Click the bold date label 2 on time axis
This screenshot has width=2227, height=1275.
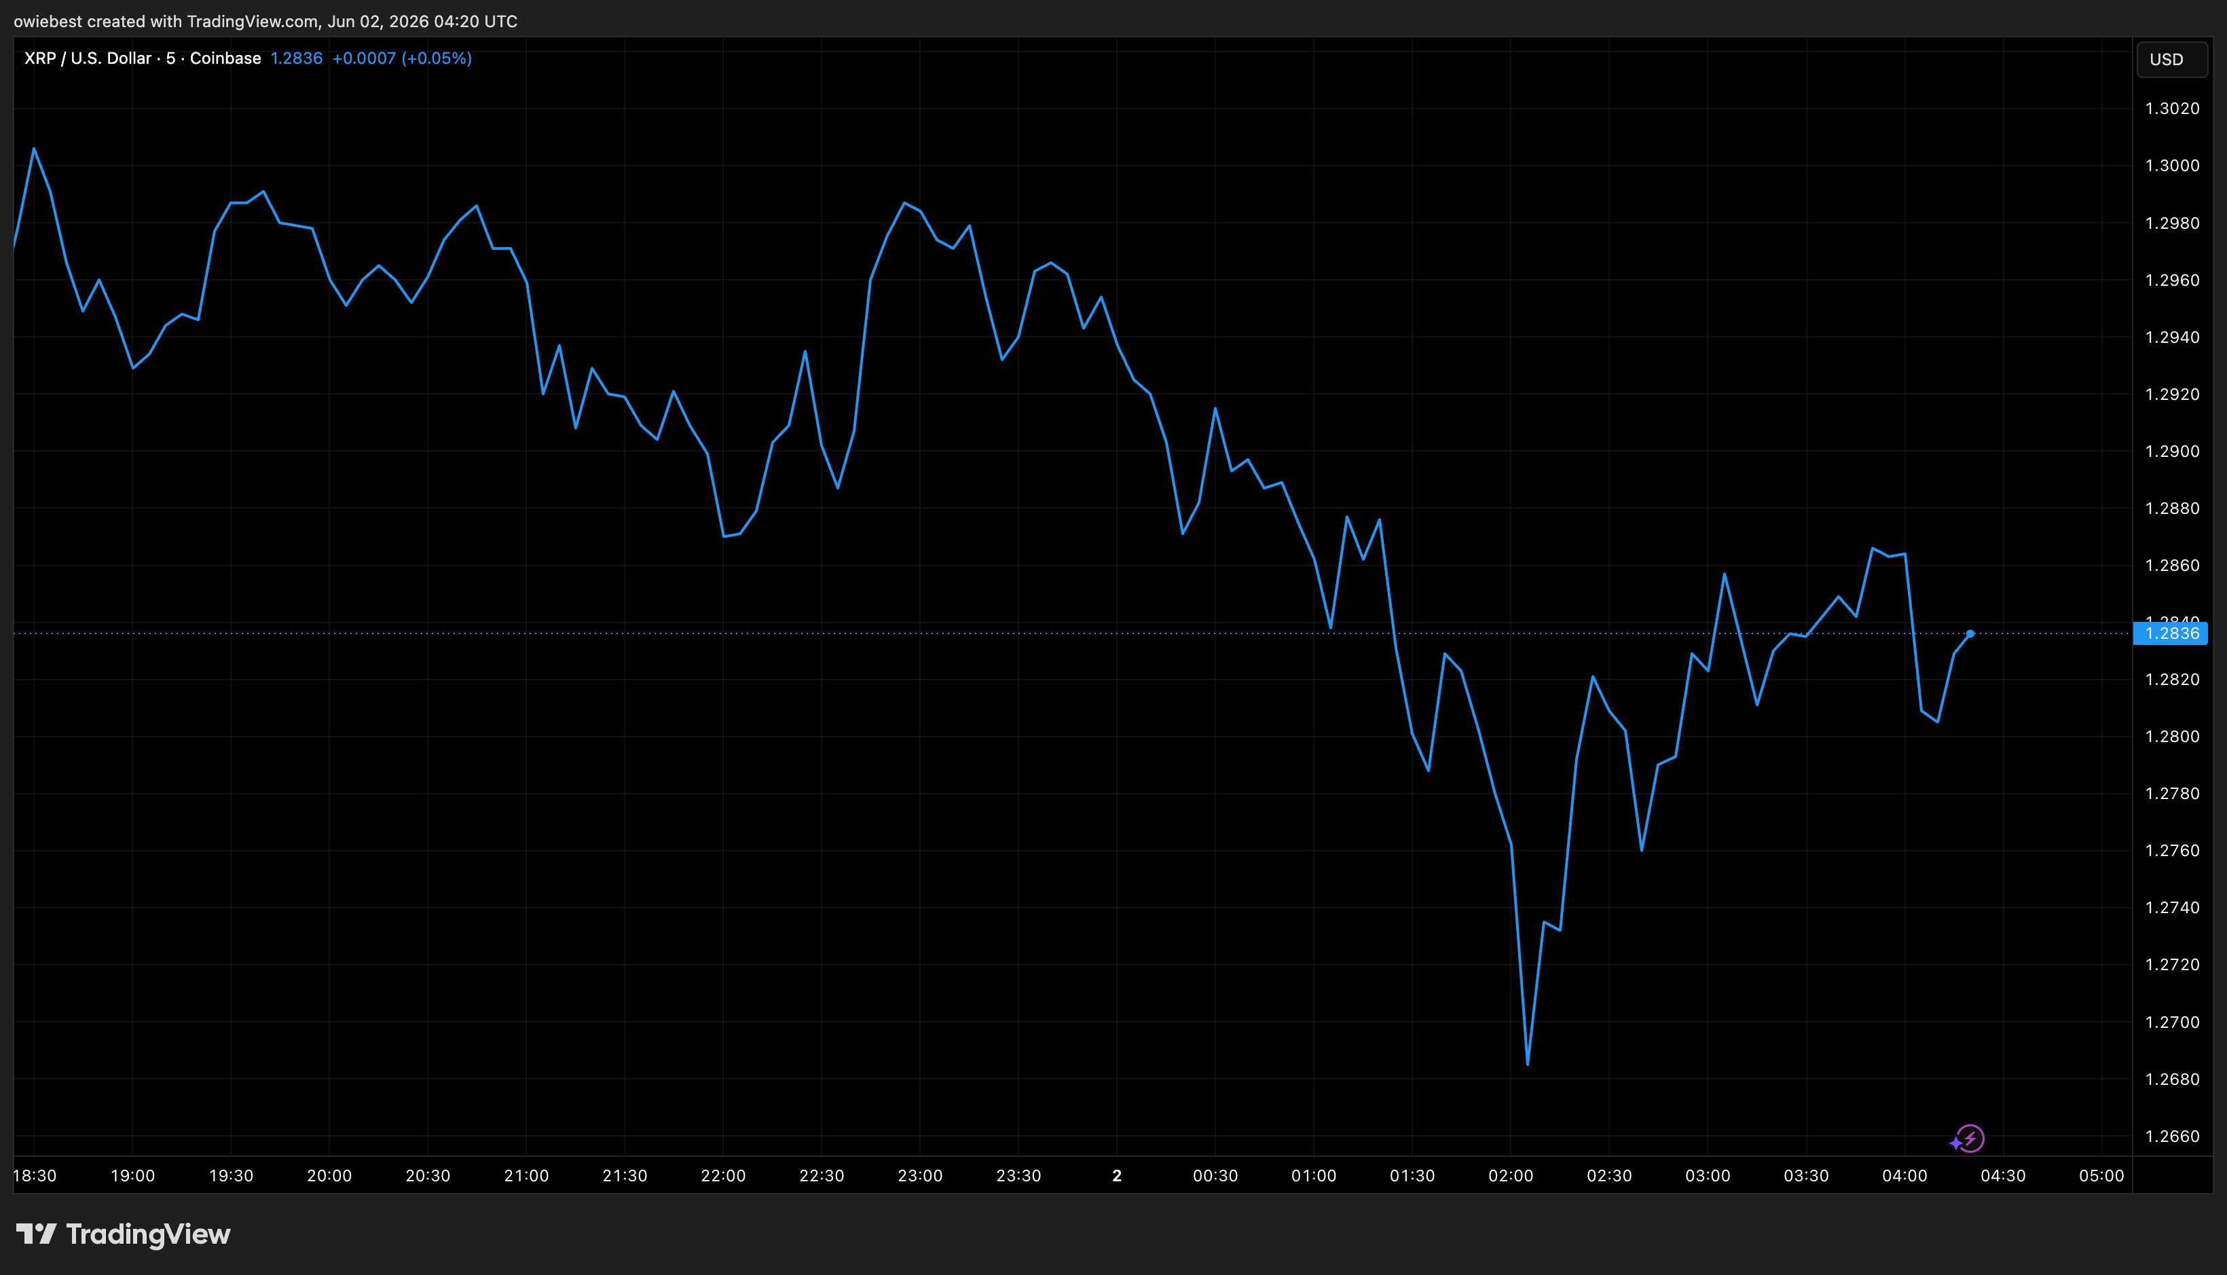pos(1117,1175)
